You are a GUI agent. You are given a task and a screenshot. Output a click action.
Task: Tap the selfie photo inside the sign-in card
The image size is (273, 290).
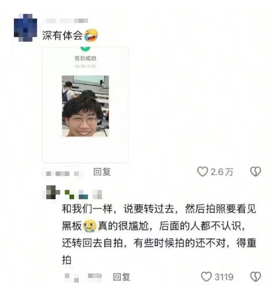(x=85, y=106)
